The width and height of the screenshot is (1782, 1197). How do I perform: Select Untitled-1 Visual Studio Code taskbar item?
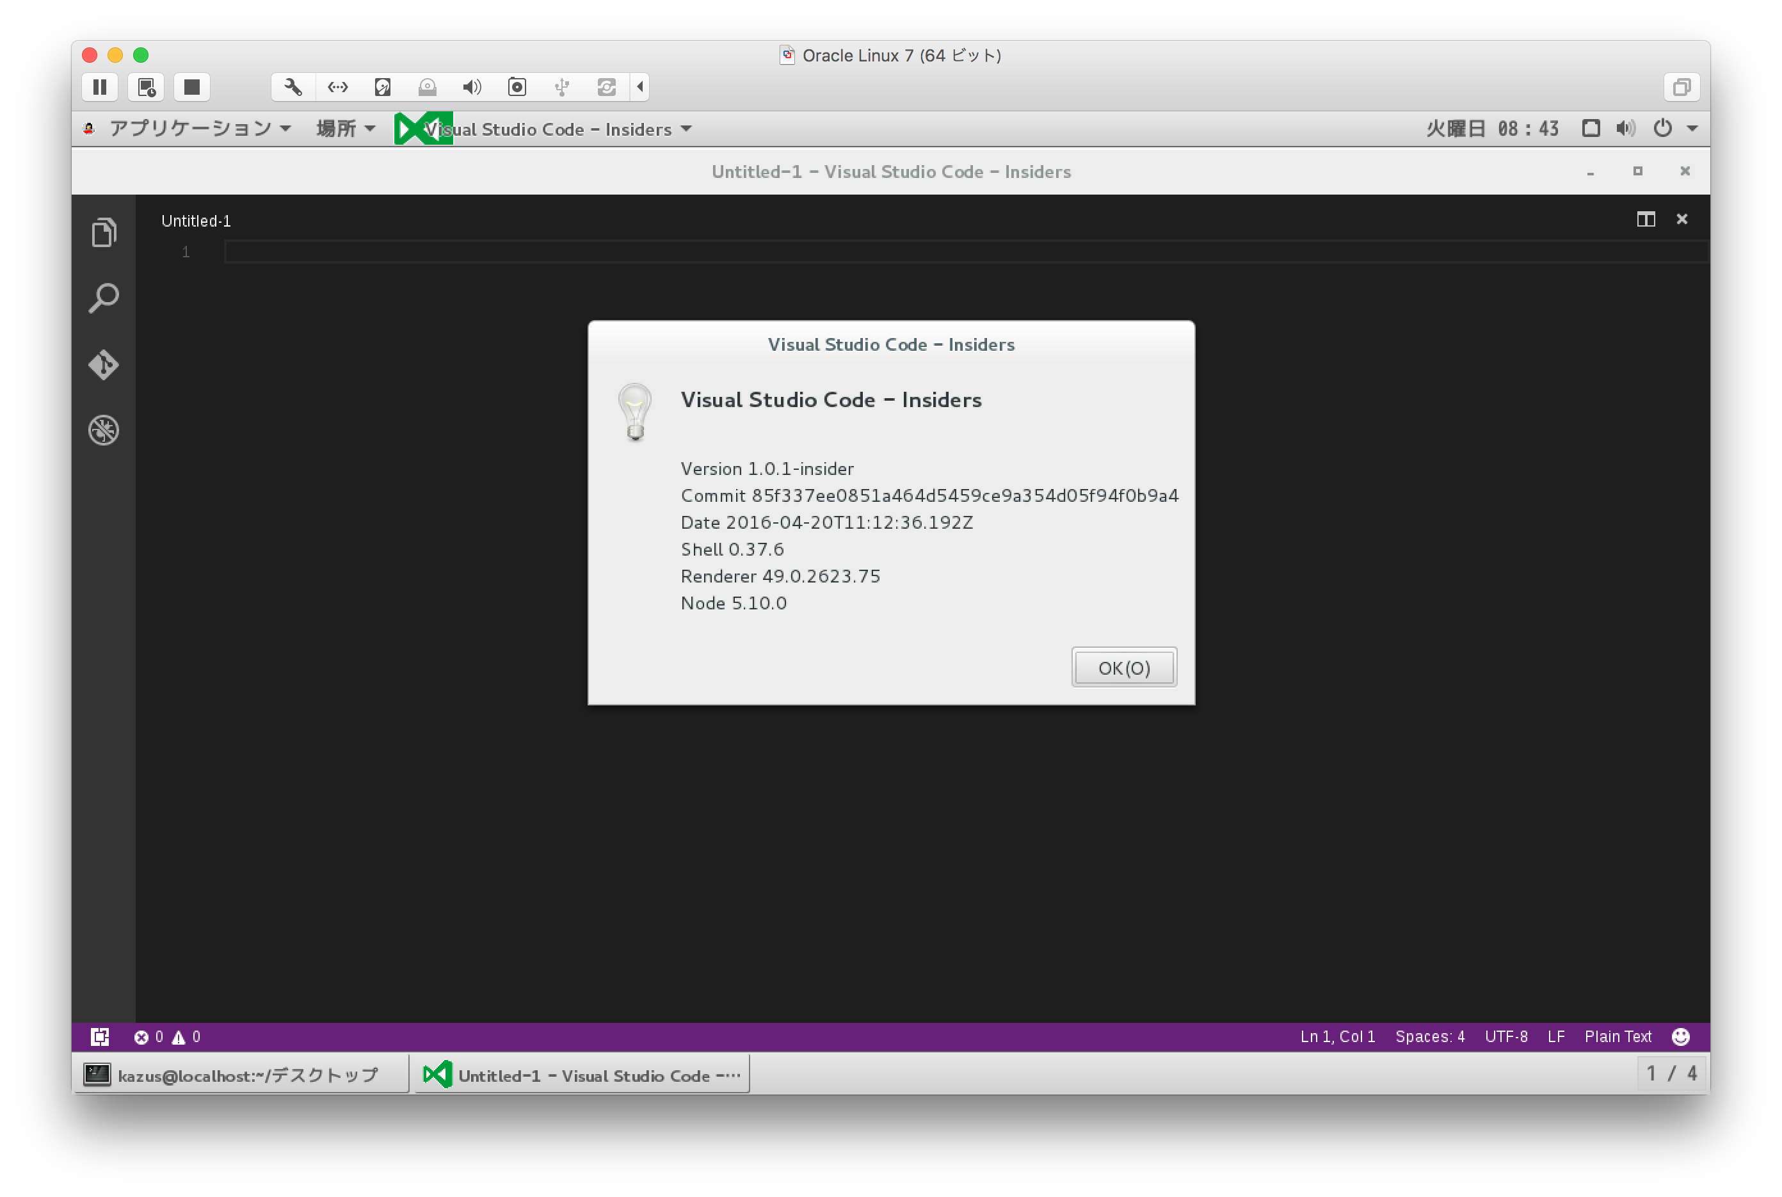tap(582, 1075)
